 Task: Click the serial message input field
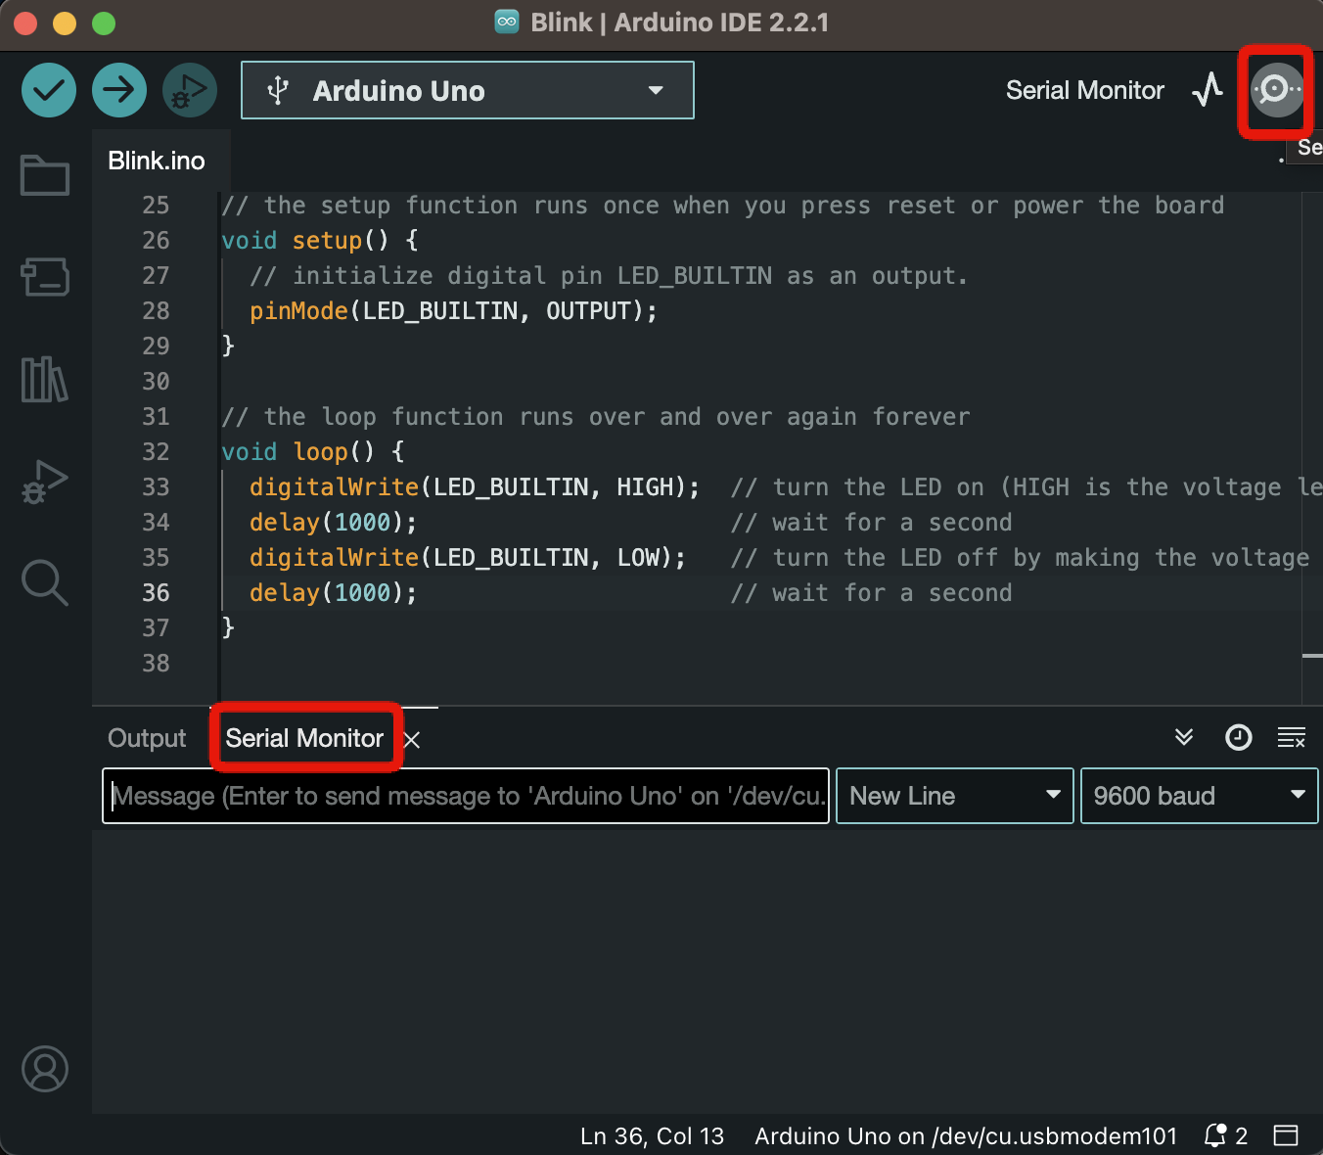point(466,796)
